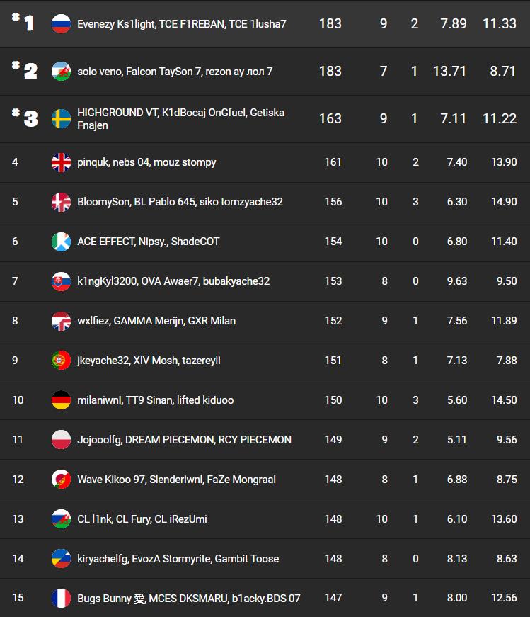The image size is (530, 617).
Task: Click the rank 2 placement badge
Action: click(25, 70)
